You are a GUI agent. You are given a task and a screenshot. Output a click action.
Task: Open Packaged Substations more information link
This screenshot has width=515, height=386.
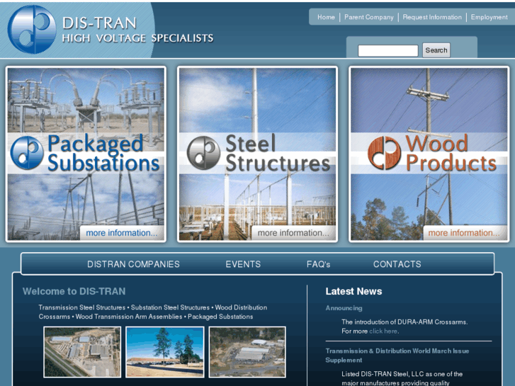(x=122, y=233)
